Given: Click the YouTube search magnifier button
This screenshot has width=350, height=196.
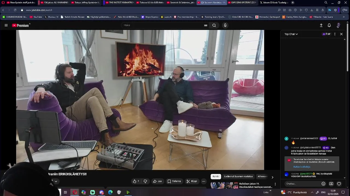Looking at the screenshot, I should pos(214,25).
